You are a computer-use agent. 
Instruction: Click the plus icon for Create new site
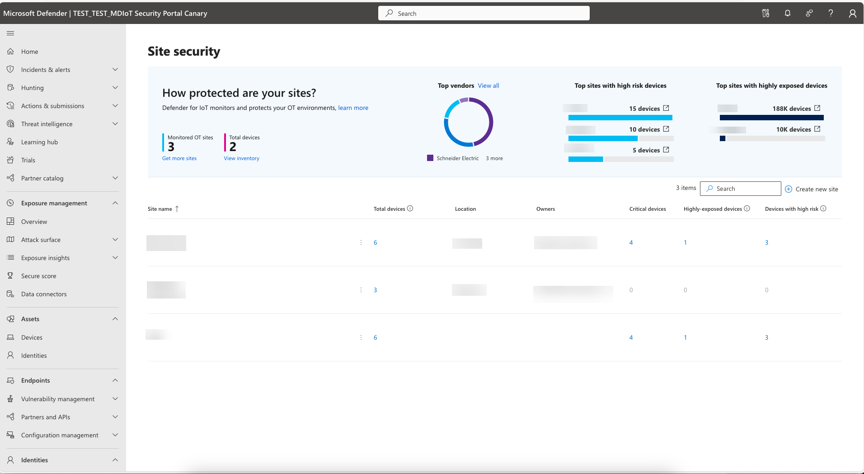[789, 189]
